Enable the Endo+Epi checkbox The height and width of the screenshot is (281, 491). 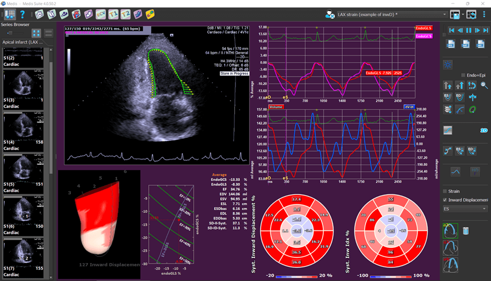(463, 75)
